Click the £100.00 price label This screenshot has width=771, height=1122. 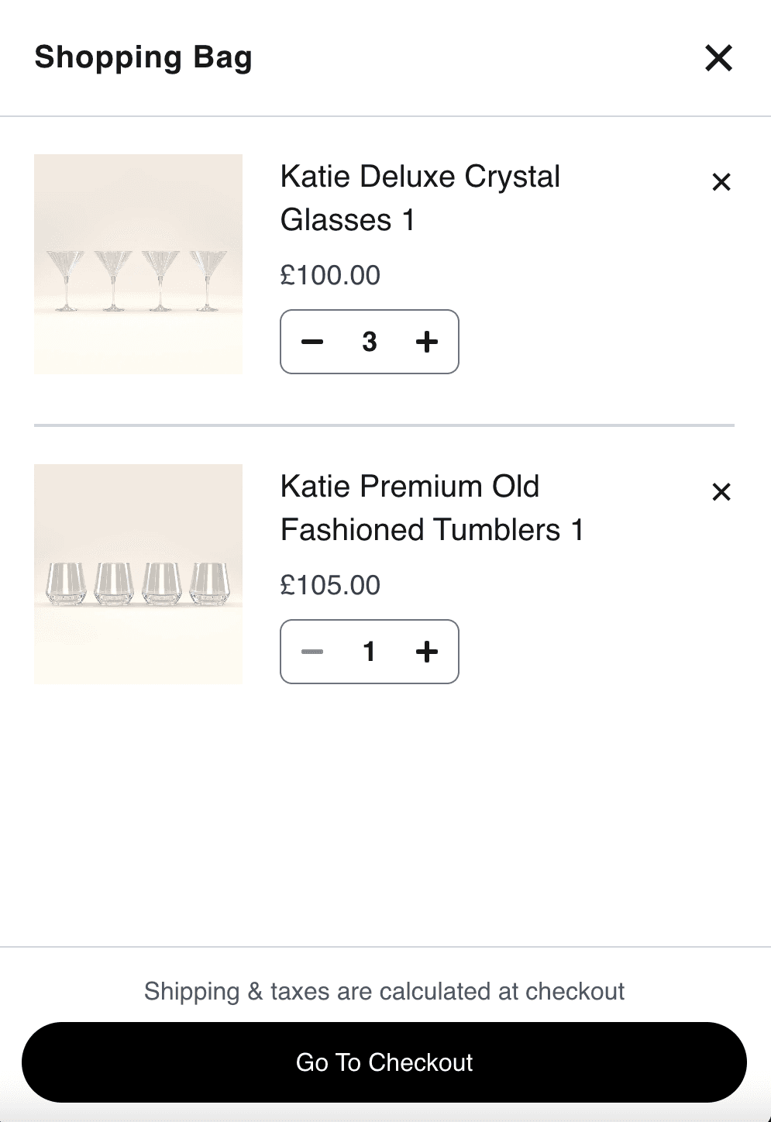pos(330,275)
